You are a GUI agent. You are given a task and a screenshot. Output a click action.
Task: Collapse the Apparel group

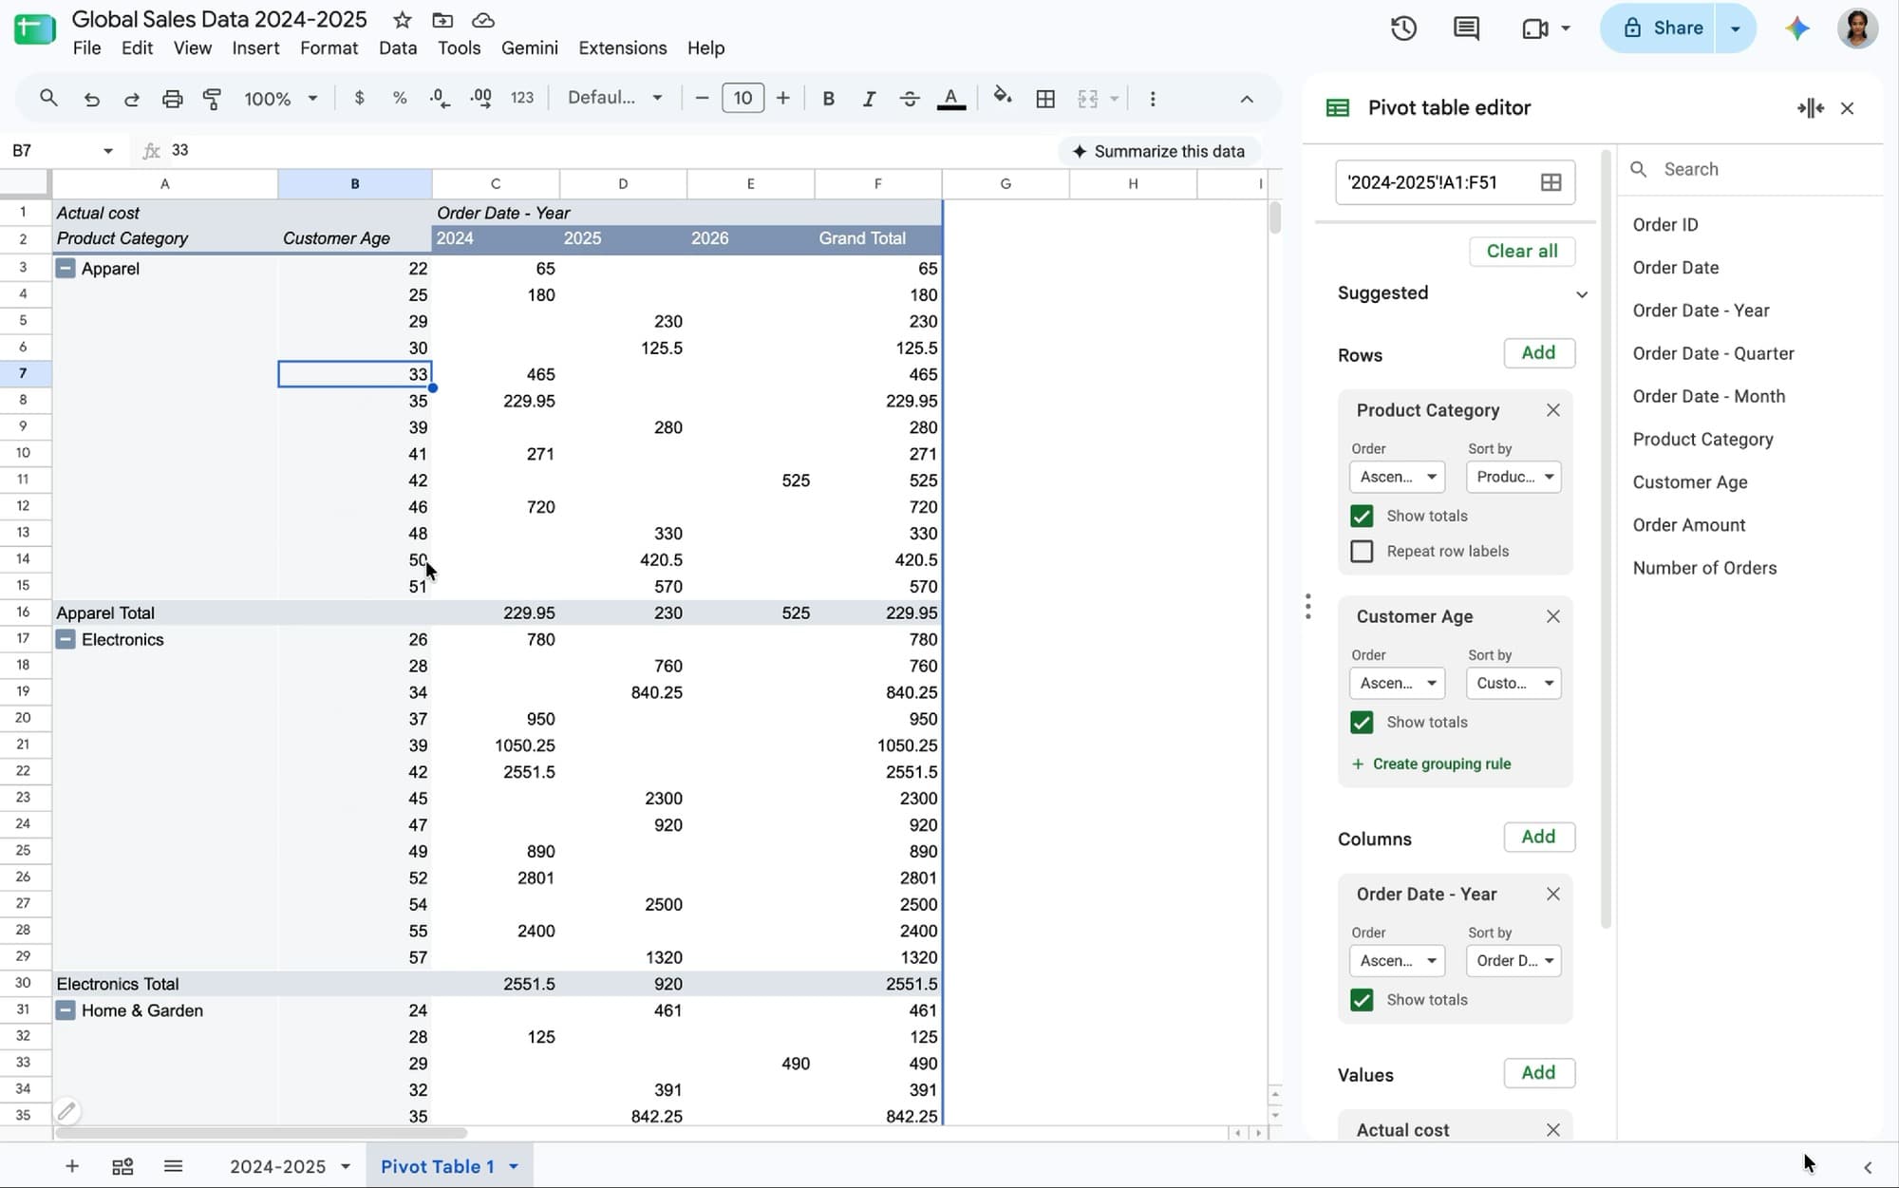click(66, 269)
